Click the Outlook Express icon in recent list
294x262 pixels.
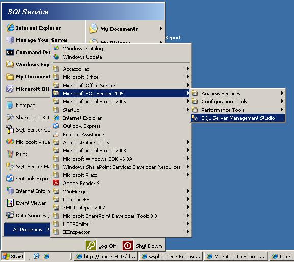10,178
